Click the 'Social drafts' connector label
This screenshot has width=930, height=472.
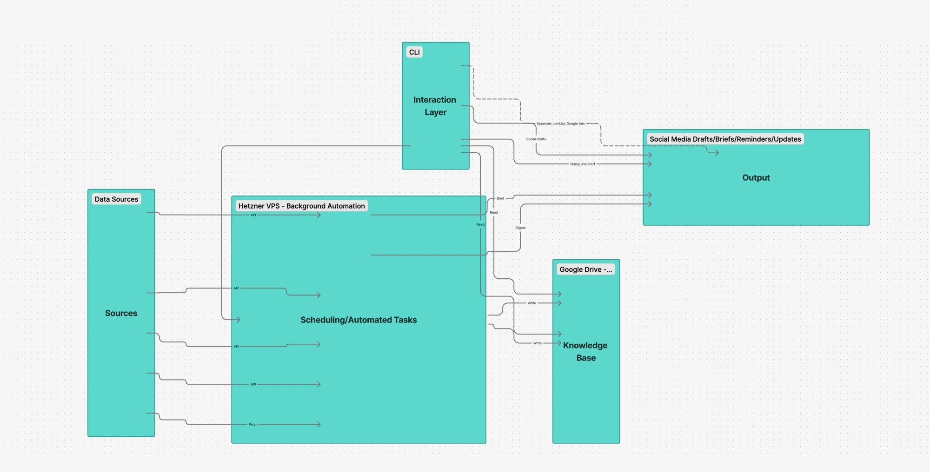click(536, 139)
